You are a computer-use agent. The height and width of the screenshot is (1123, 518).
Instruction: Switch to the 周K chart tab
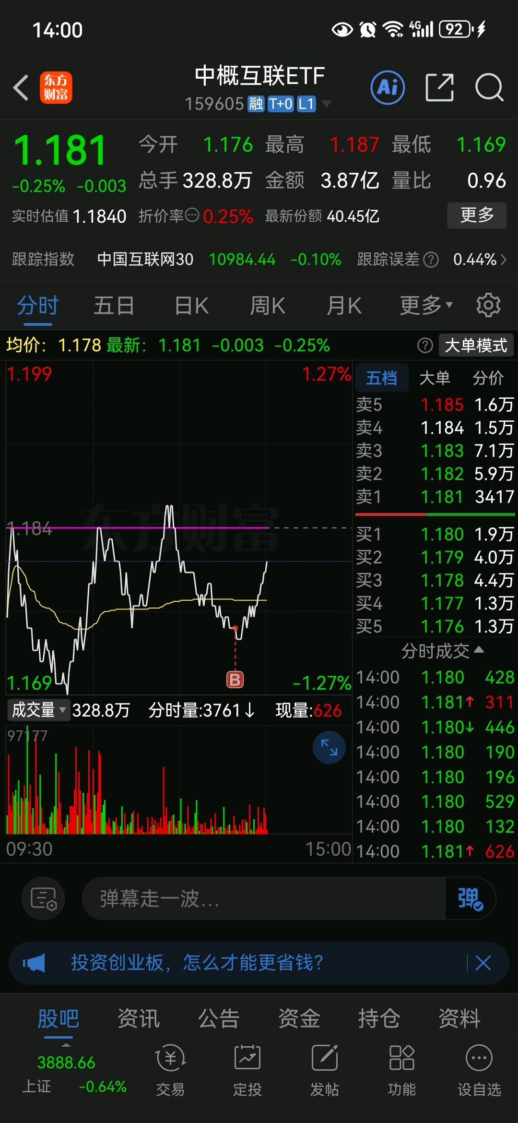[x=267, y=306]
